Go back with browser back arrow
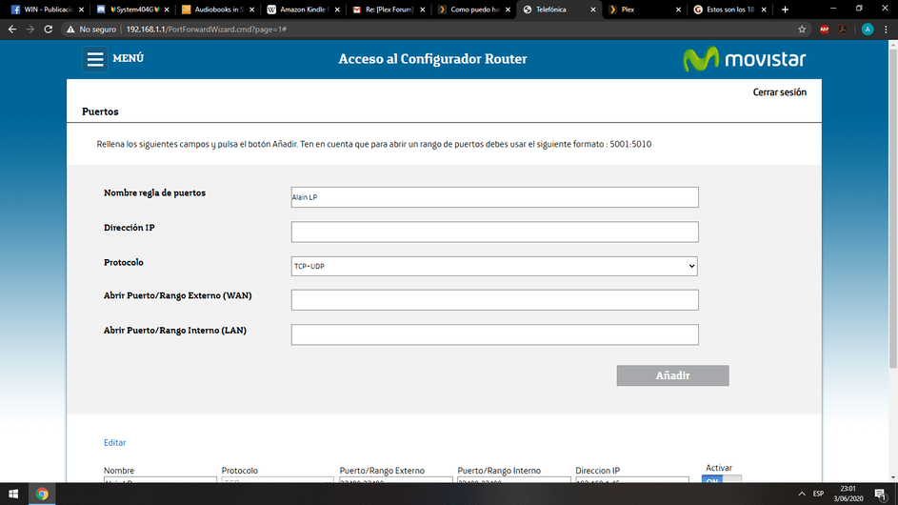The height and width of the screenshot is (505, 898). coord(12,30)
